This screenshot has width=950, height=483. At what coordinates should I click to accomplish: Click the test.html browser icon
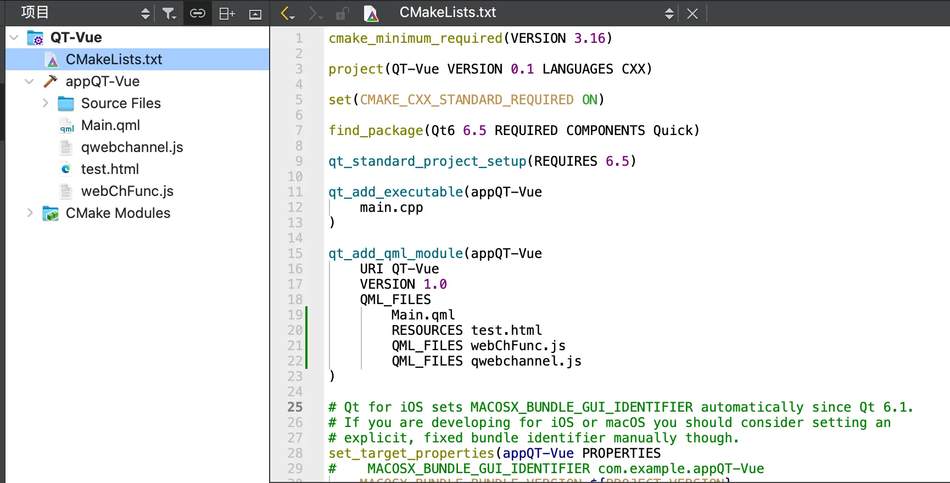pos(66,169)
